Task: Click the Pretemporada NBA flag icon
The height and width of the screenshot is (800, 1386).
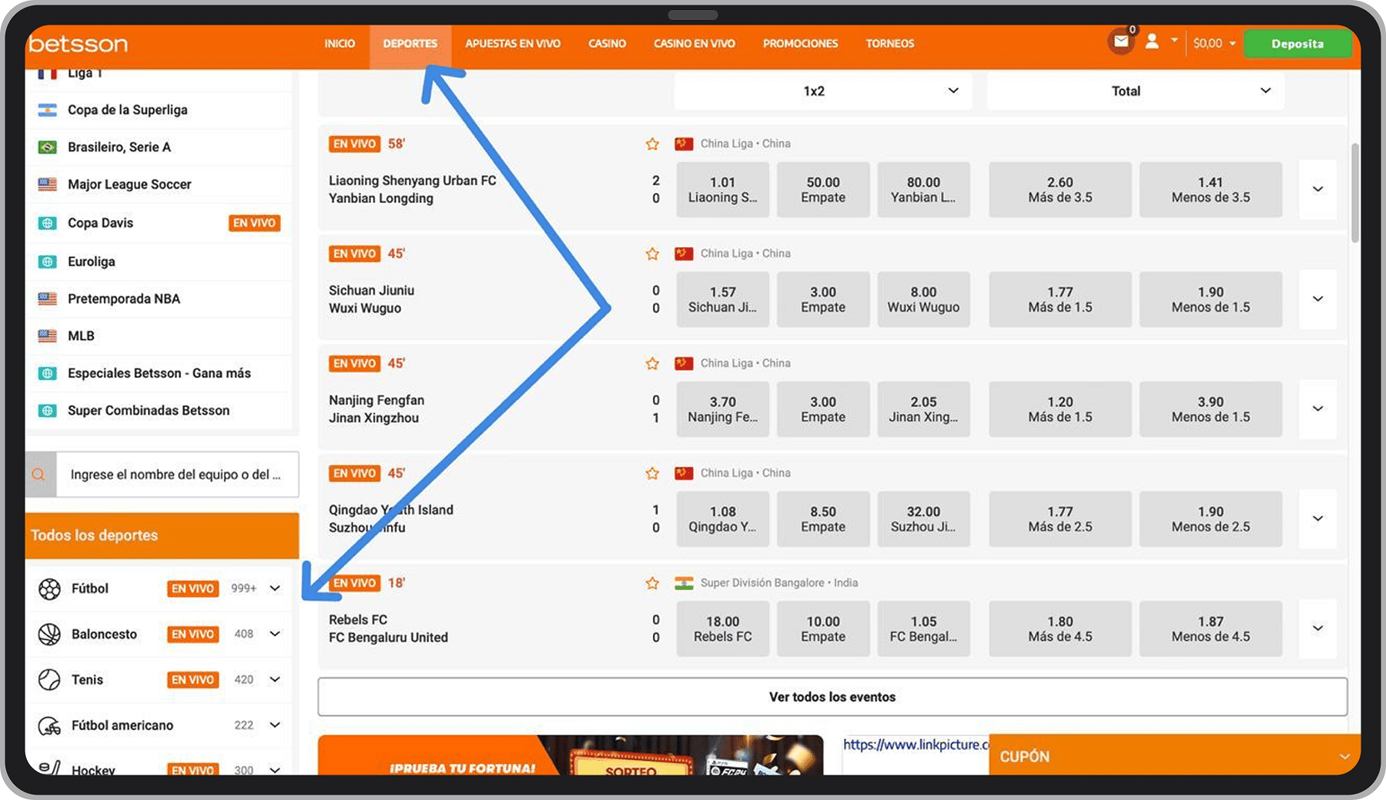Action: point(48,298)
